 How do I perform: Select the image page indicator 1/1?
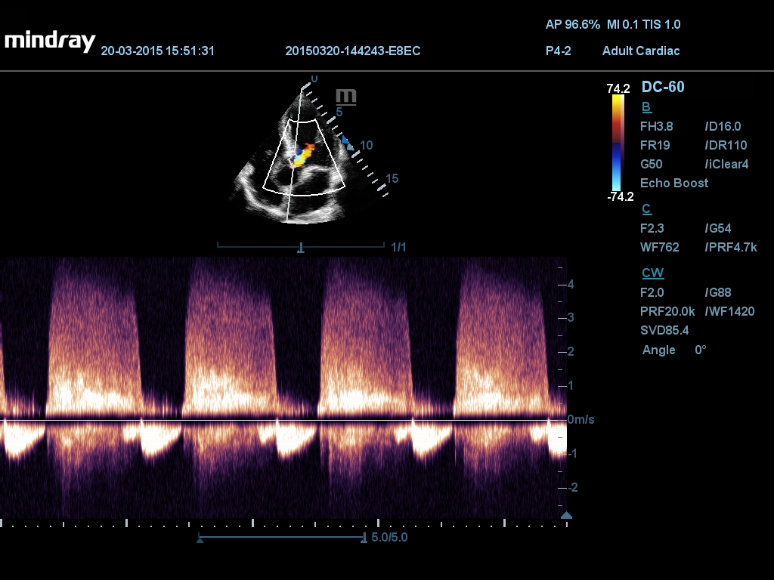click(x=399, y=246)
